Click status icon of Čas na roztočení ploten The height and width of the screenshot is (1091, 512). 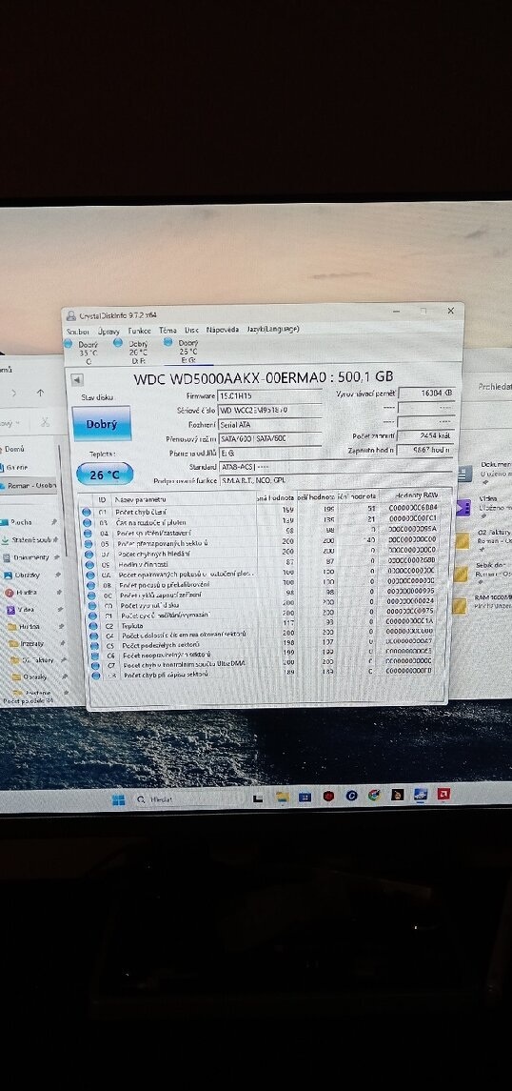coord(87,522)
